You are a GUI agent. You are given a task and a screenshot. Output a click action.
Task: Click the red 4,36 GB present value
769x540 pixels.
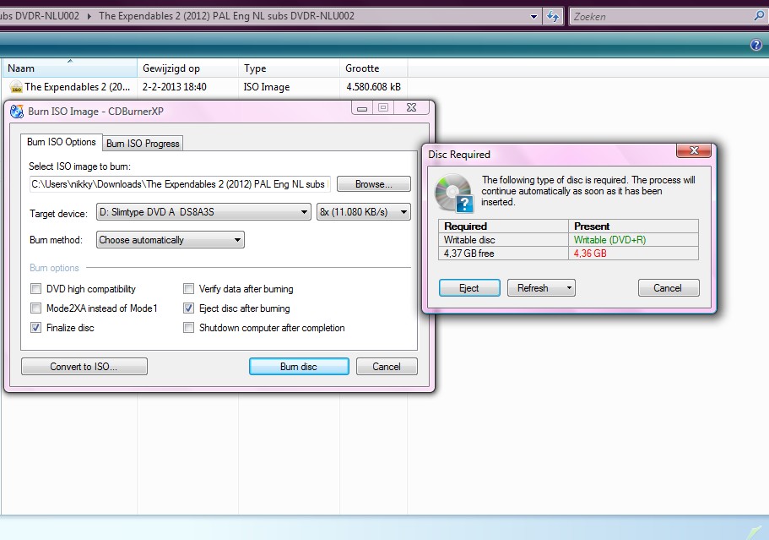590,254
